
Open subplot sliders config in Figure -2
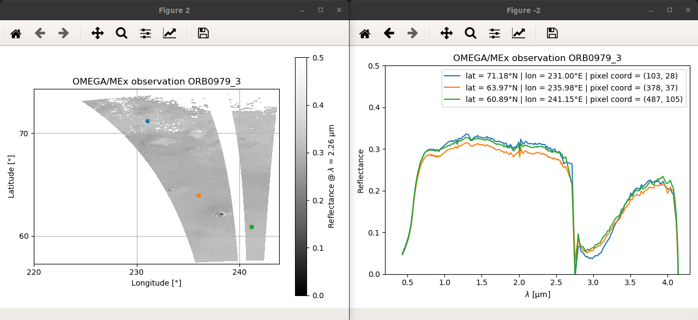pos(495,33)
